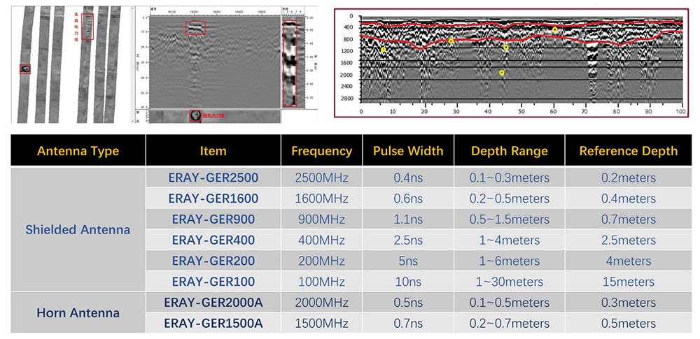Image resolution: width=700 pixels, height=339 pixels.
Task: Click the 10ns pulse width cell
Action: [408, 282]
